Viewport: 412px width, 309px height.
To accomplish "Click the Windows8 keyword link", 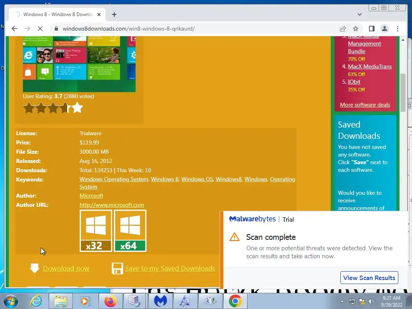I will point(229,179).
